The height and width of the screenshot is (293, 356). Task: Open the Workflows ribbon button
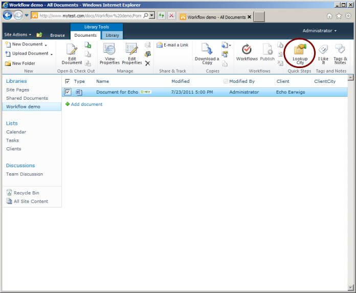click(247, 53)
